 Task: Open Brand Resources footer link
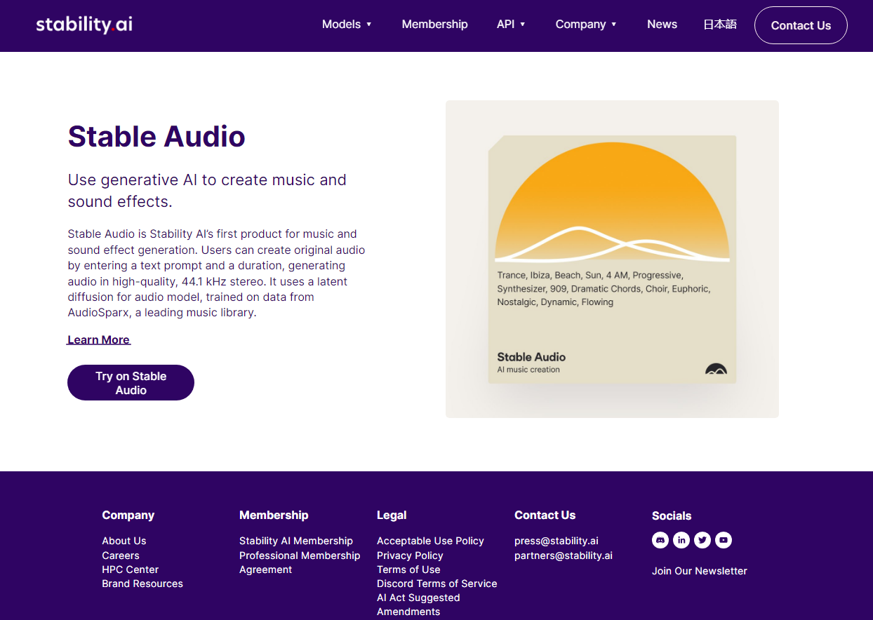[142, 584]
